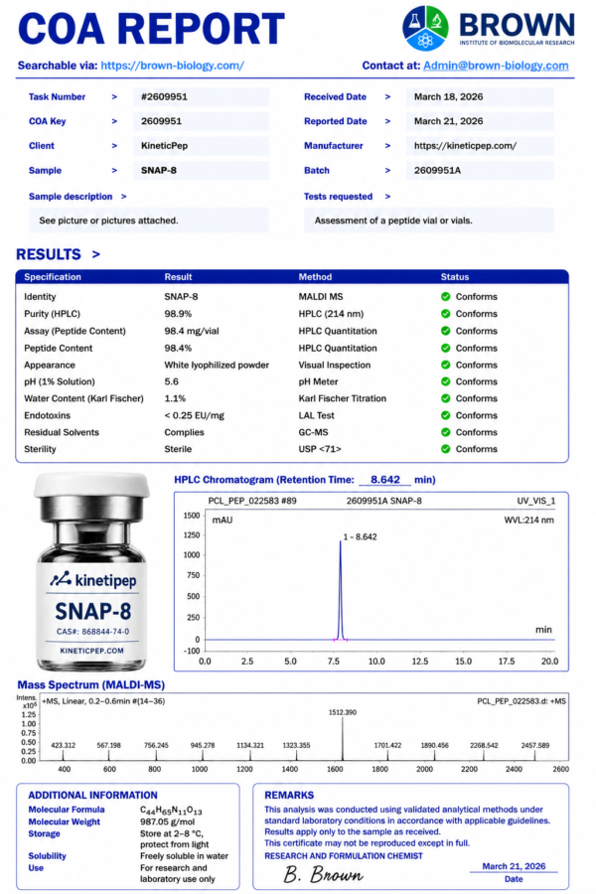
Task: Click the retention time value 8.642 in heading
Action: coord(385,480)
